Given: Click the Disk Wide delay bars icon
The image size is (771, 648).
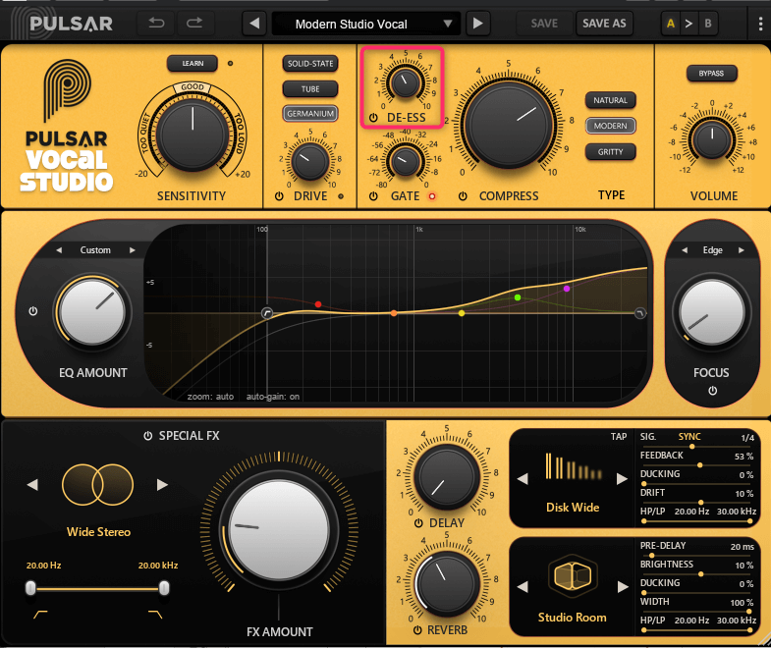Looking at the screenshot, I should [573, 467].
